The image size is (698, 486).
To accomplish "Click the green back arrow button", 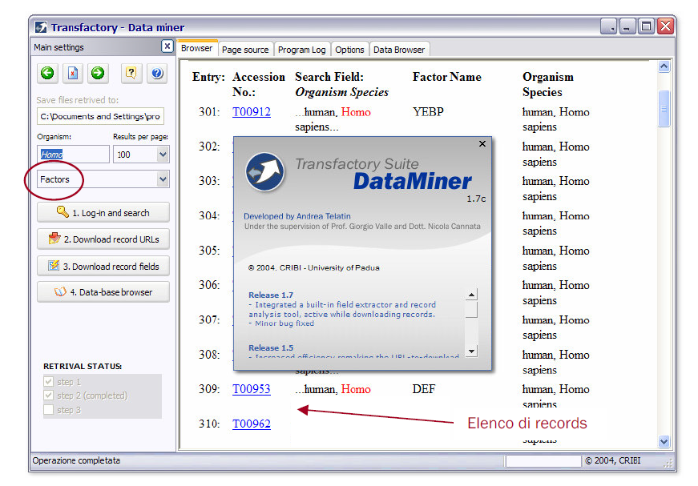I will point(47,73).
